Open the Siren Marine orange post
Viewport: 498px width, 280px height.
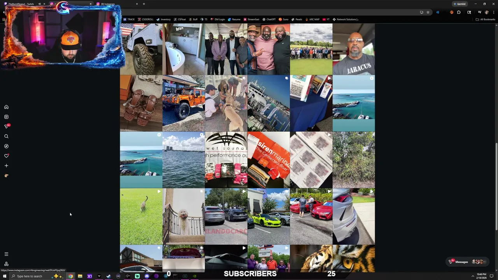268,160
